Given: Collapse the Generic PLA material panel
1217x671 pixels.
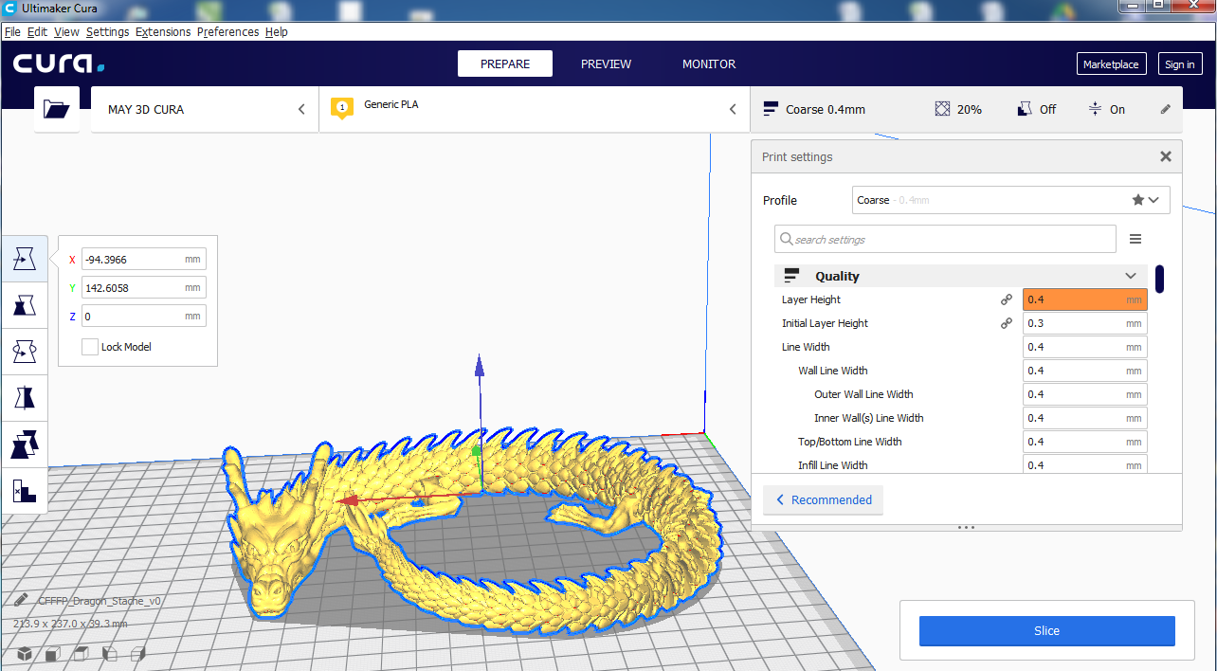Looking at the screenshot, I should point(733,109).
